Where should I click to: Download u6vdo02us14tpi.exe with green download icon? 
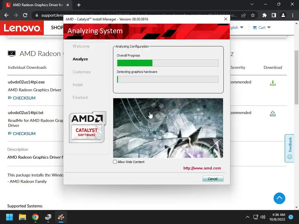tap(273, 83)
